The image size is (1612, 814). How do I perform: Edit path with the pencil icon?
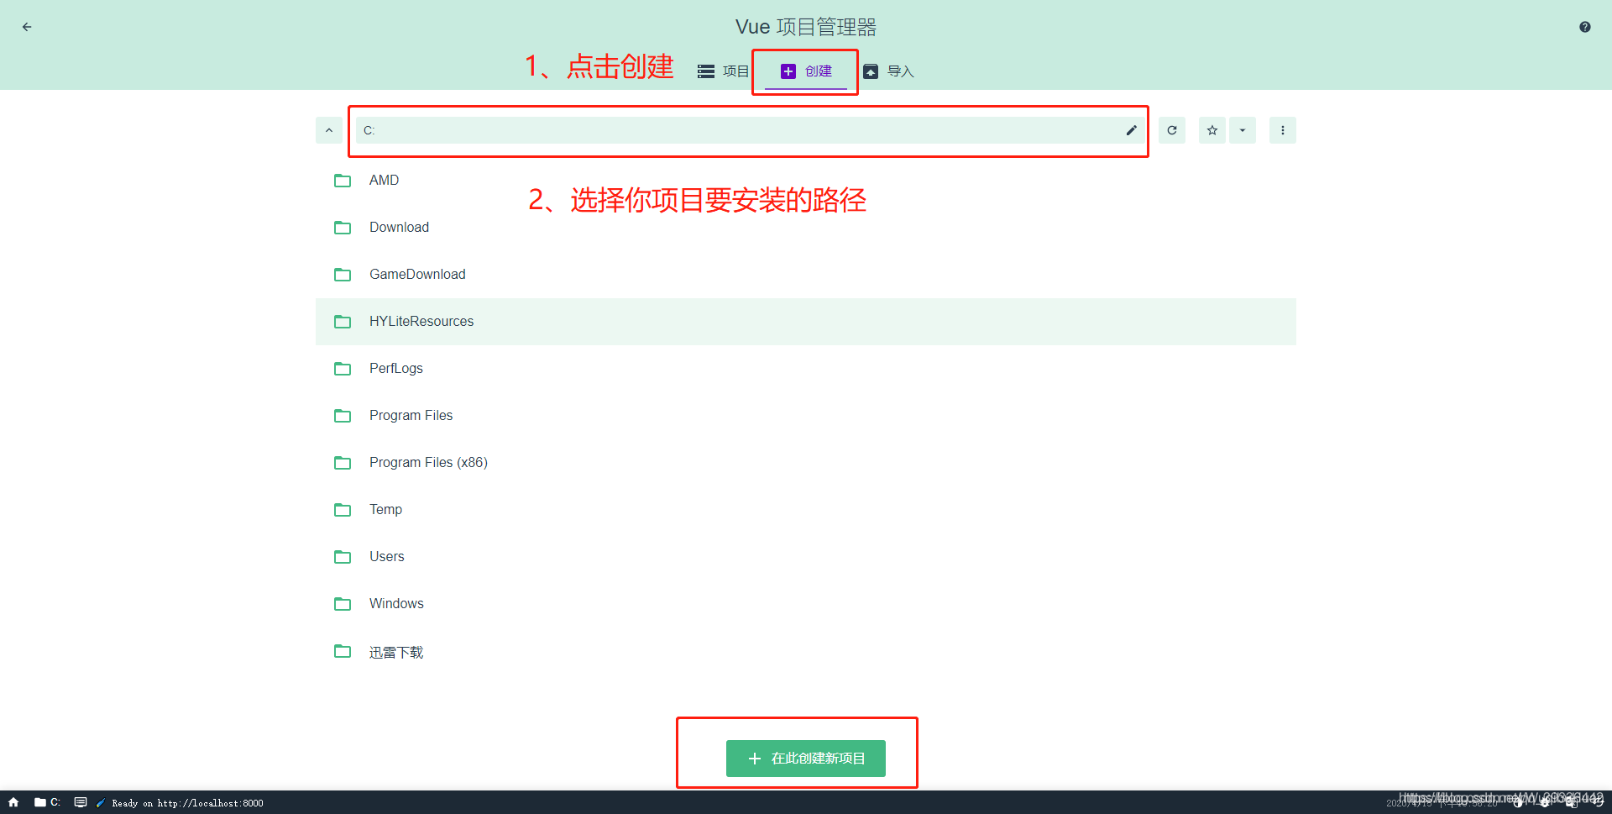coord(1131,130)
